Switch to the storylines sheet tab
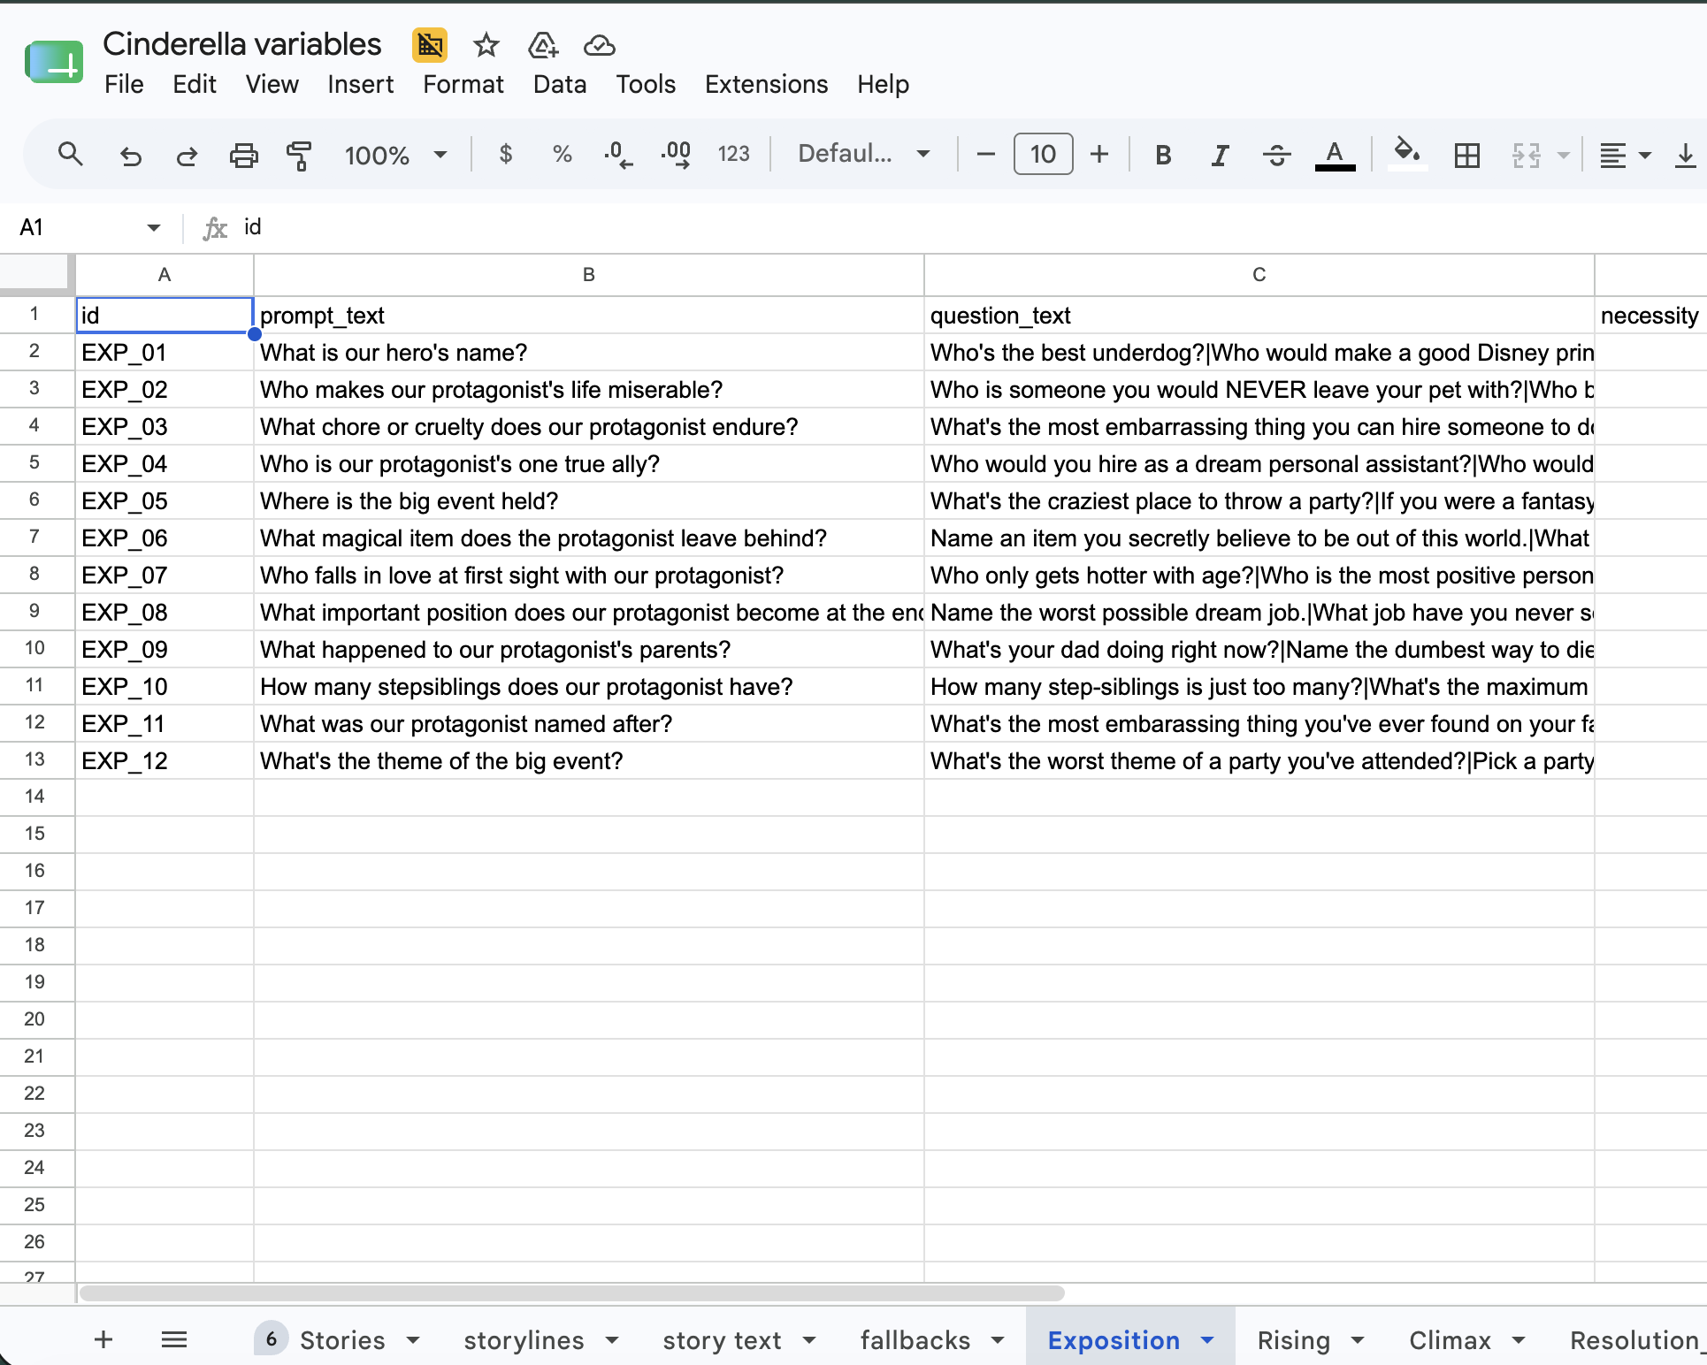Screen dimensions: 1707x1365 tap(524, 1340)
